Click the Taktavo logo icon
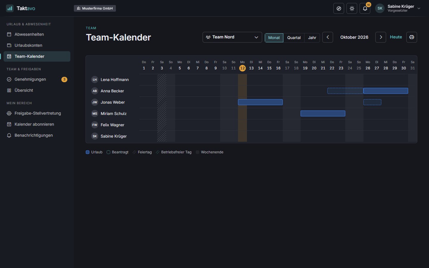The width and height of the screenshot is (429, 268). (x=10, y=8)
